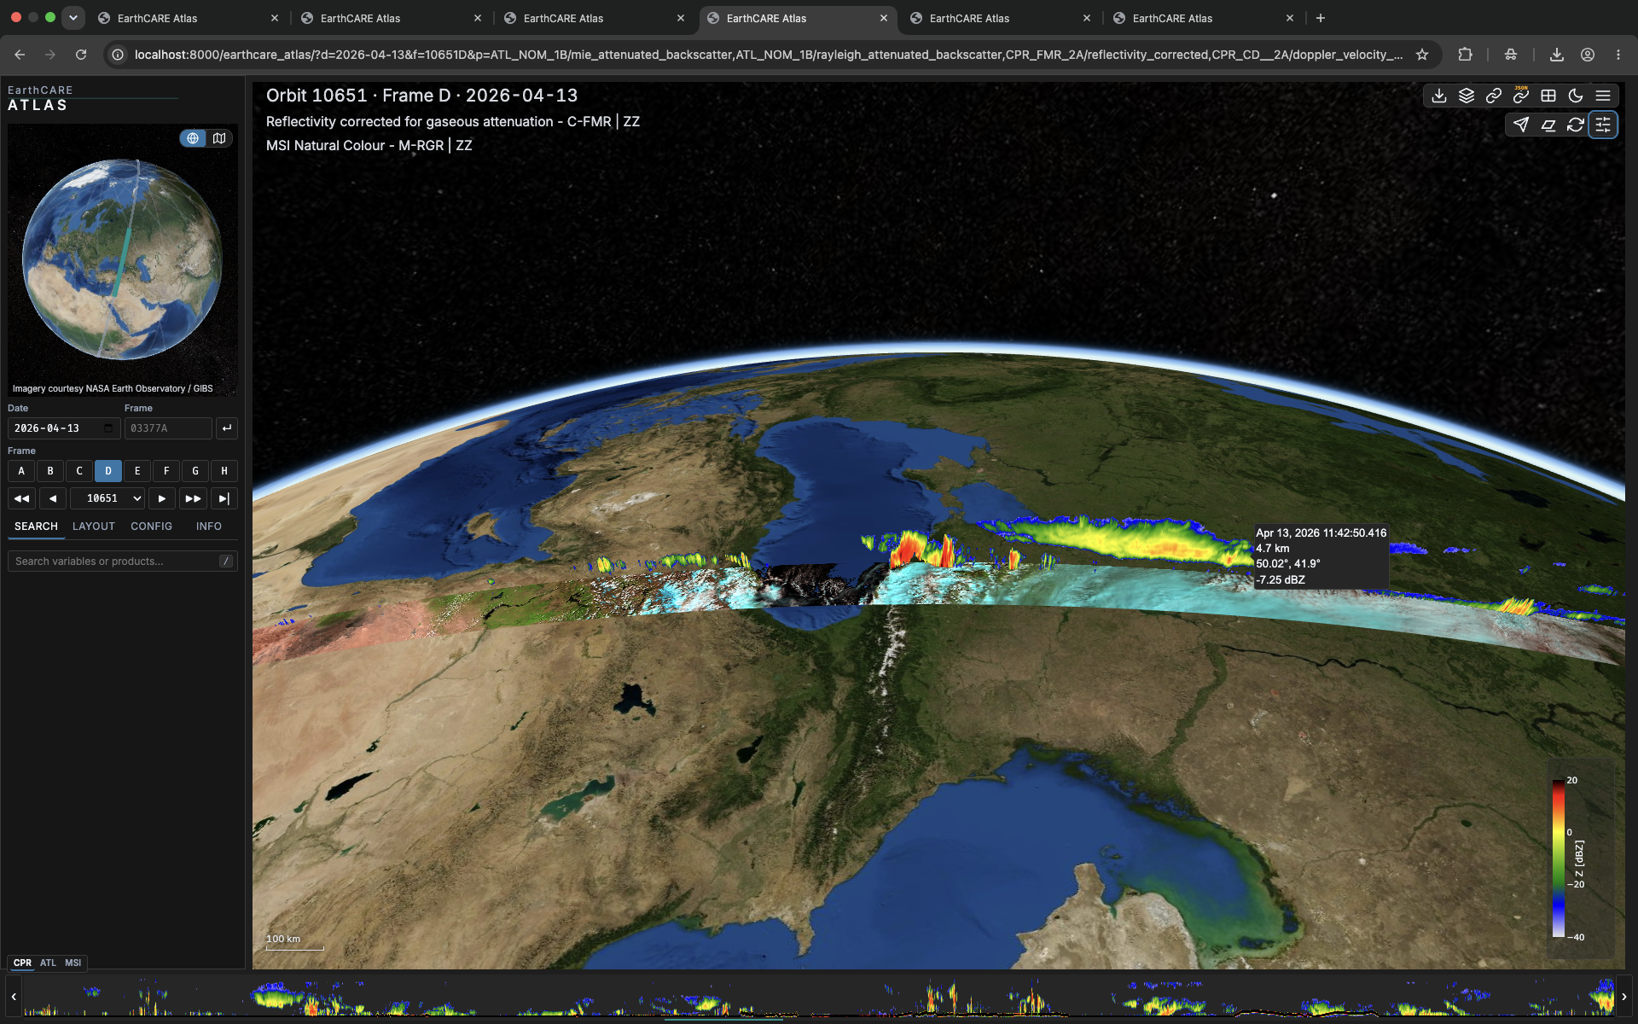Screen dimensions: 1638x1024
Task: Click Reflectivity corrected C-FMR layer label
Action: pos(453,122)
